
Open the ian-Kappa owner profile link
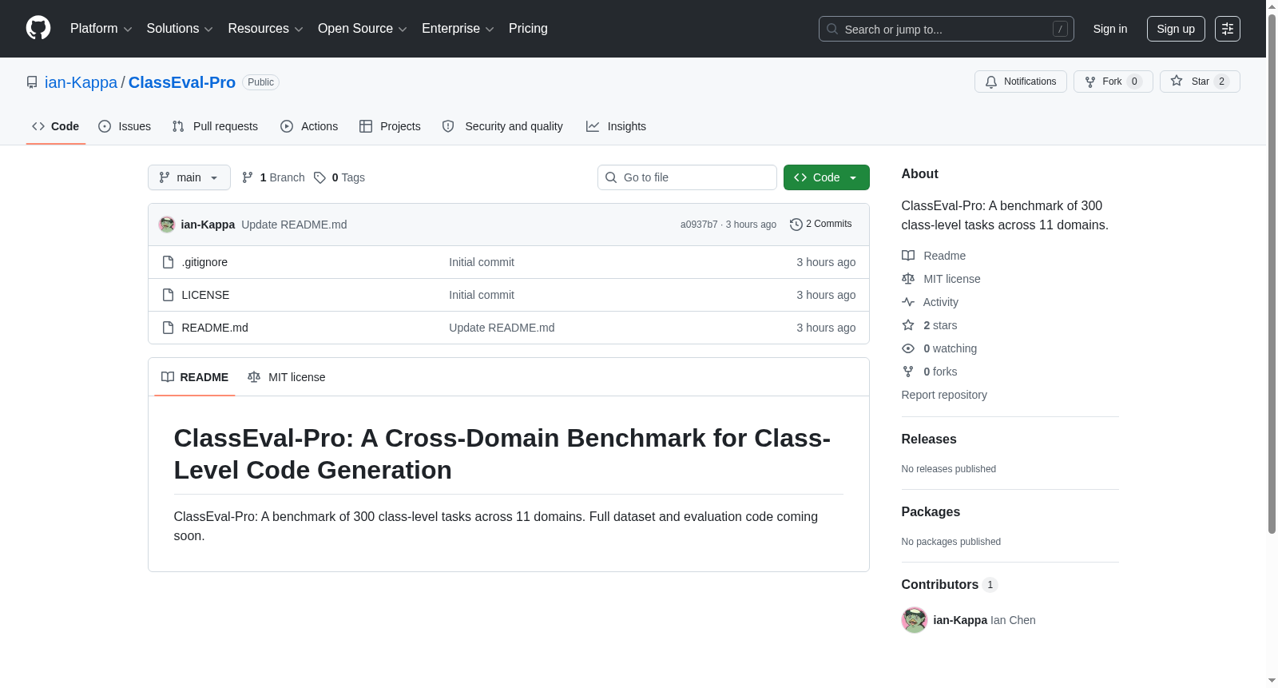click(81, 82)
